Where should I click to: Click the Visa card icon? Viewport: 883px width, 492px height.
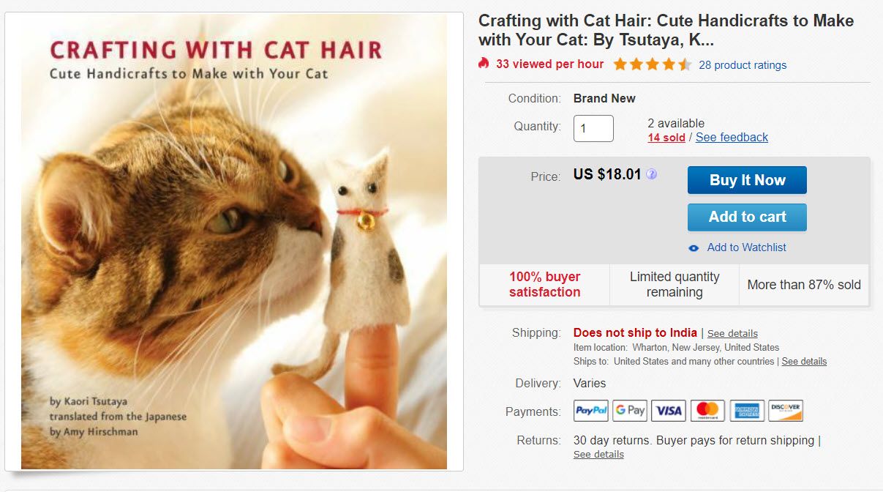click(x=669, y=411)
